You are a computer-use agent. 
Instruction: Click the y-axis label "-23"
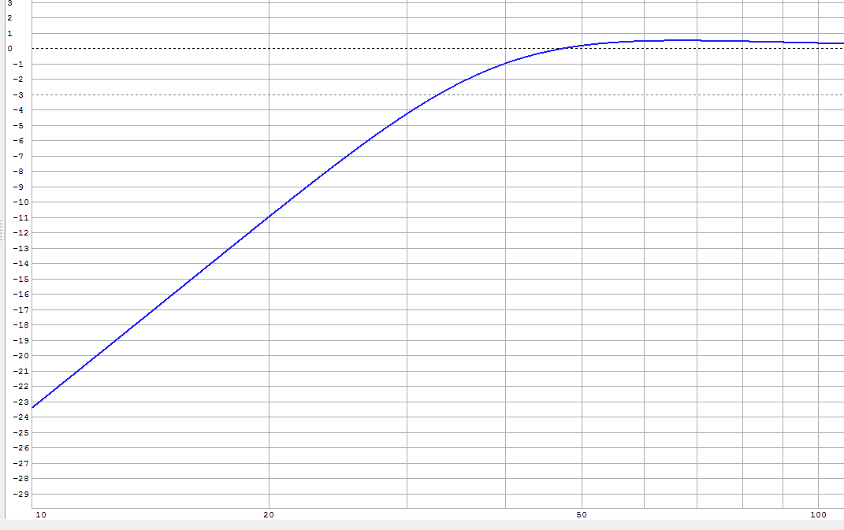click(20, 402)
